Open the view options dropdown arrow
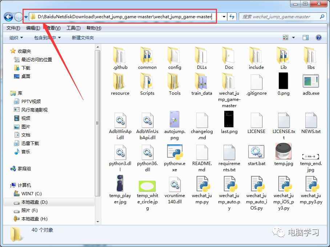Screen dimensions: 330x247 293,38
